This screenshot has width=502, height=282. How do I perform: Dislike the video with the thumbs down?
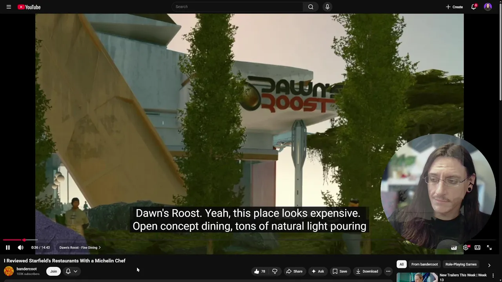click(275, 271)
